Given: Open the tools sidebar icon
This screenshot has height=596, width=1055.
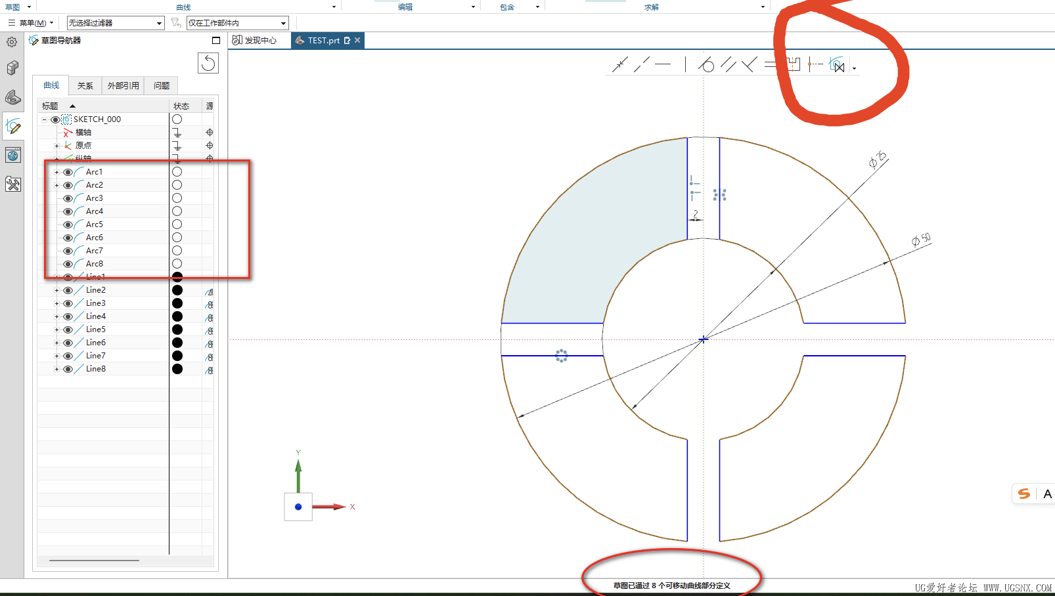Looking at the screenshot, I should click(x=12, y=184).
